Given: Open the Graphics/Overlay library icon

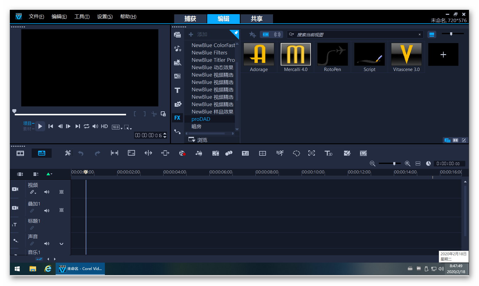Looking at the screenshot, I should pyautogui.click(x=177, y=104).
